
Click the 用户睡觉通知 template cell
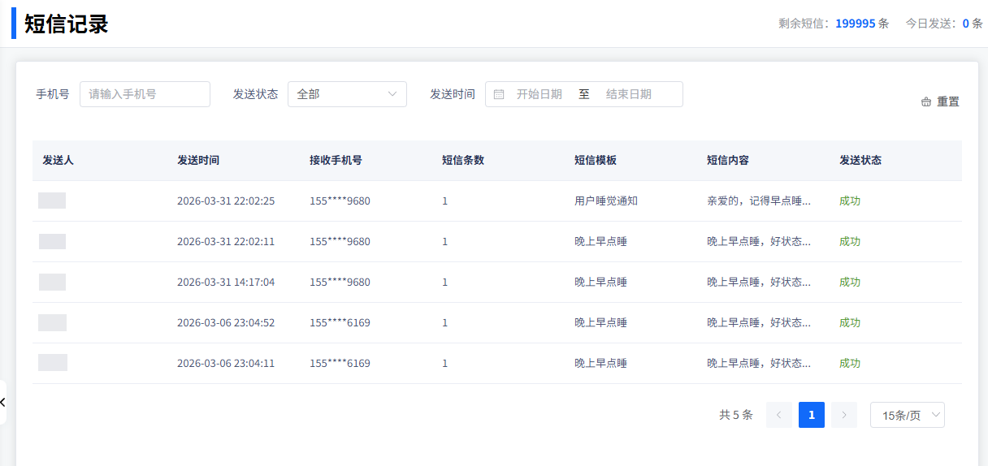point(605,201)
